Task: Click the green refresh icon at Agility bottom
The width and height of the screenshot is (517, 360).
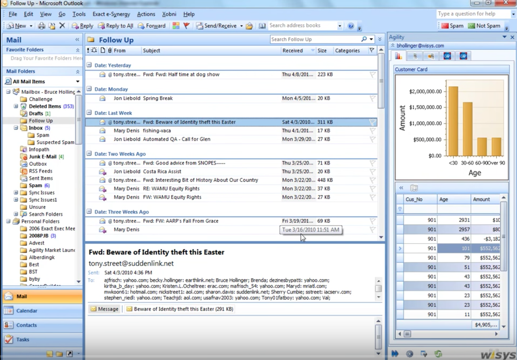Action: (x=438, y=354)
